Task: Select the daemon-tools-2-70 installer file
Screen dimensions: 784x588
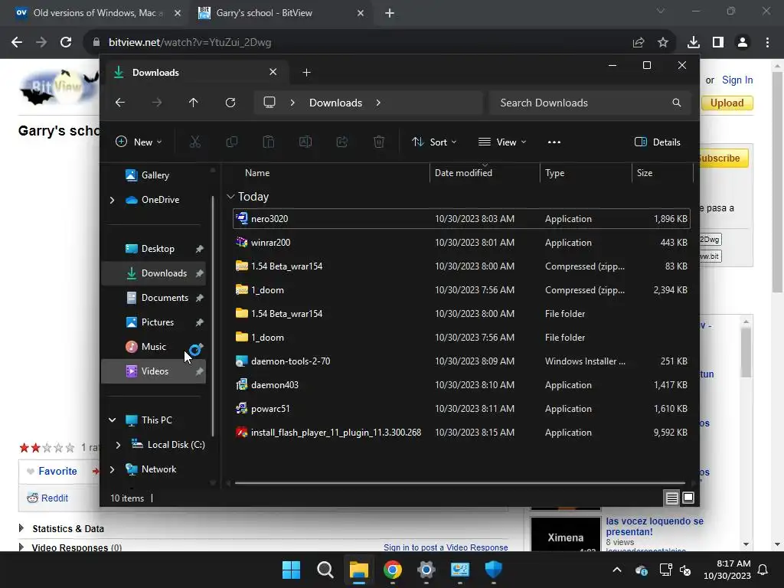Action: click(x=461, y=361)
